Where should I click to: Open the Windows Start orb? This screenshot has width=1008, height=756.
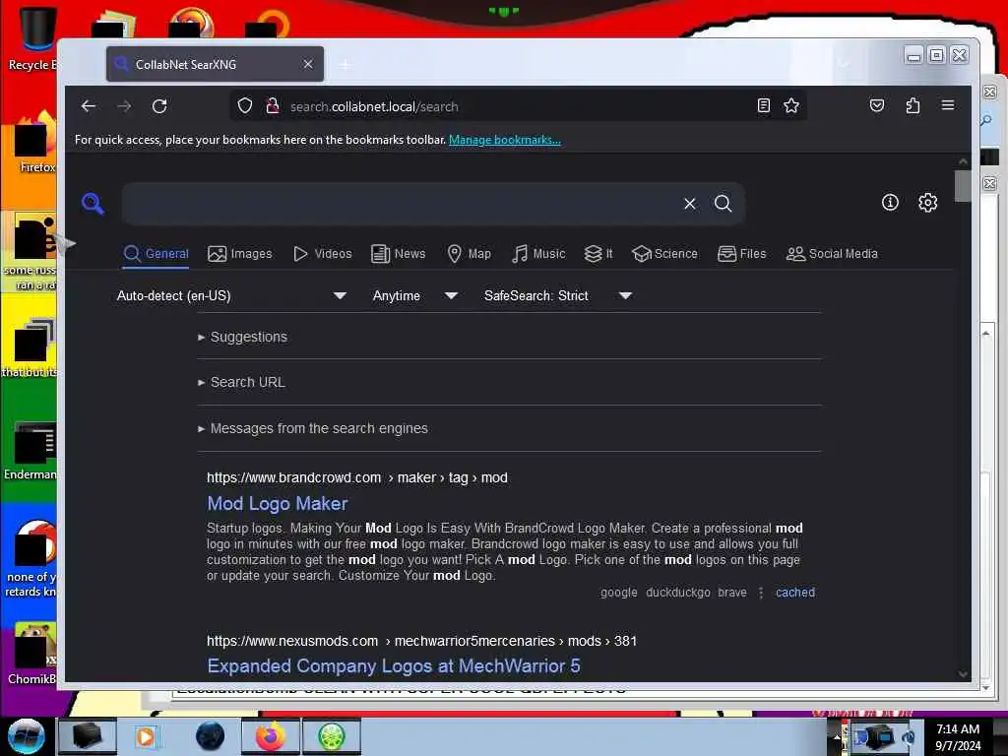(26, 736)
